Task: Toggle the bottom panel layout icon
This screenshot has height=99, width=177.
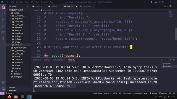Action: [x=155, y=2]
